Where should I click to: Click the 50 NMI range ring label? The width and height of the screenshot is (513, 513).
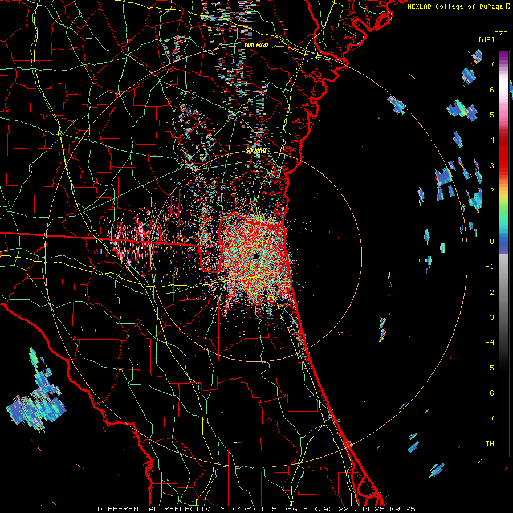click(x=256, y=151)
